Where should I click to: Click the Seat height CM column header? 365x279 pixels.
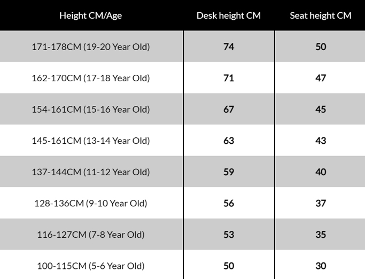tap(321, 15)
